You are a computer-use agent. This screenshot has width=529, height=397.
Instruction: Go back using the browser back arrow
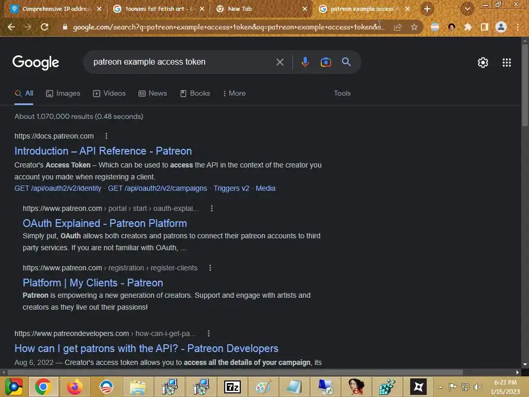11,27
